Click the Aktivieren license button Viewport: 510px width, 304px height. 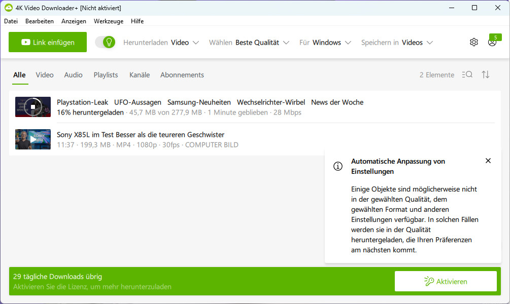point(446,281)
